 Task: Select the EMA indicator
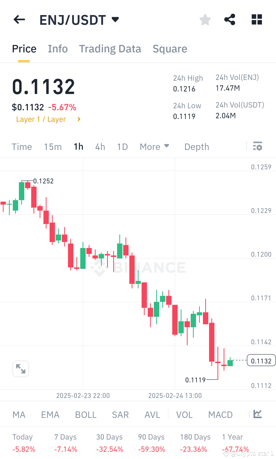coord(50,415)
